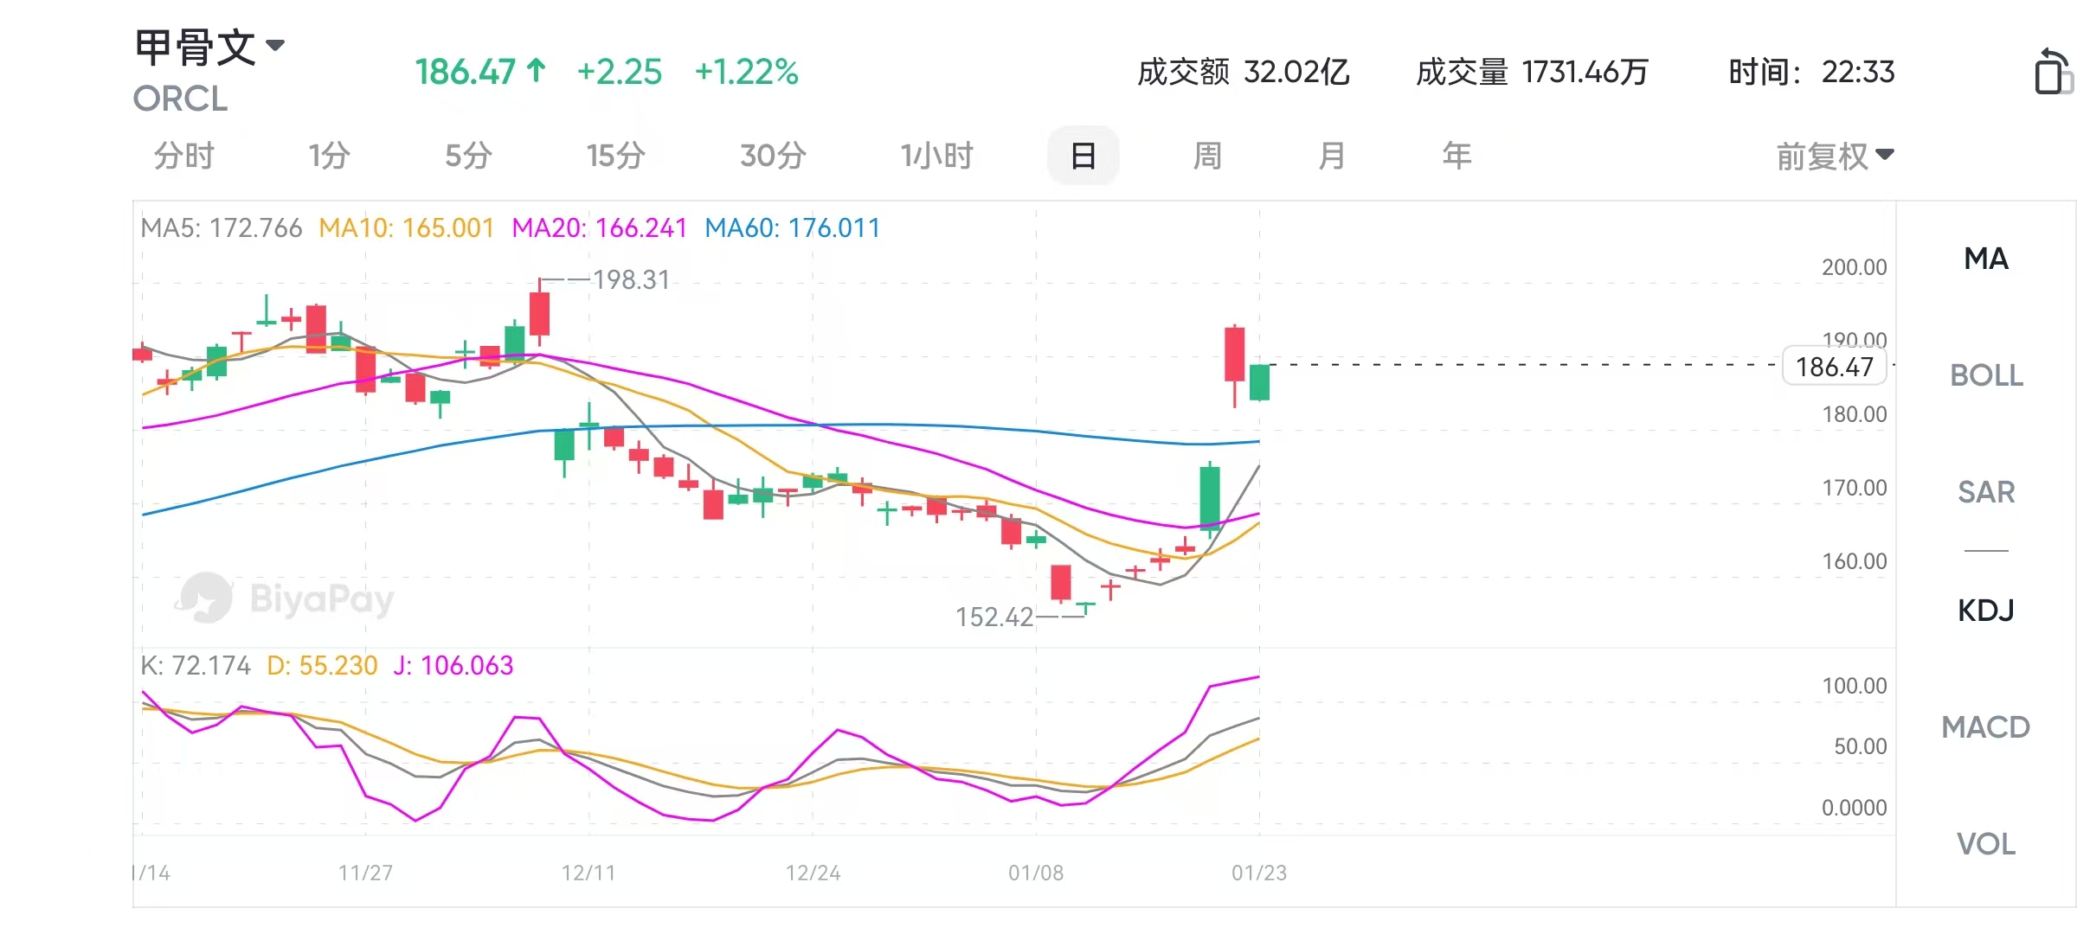Open the 月 monthly chart
Image resolution: width=2077 pixels, height=934 pixels.
1332,157
